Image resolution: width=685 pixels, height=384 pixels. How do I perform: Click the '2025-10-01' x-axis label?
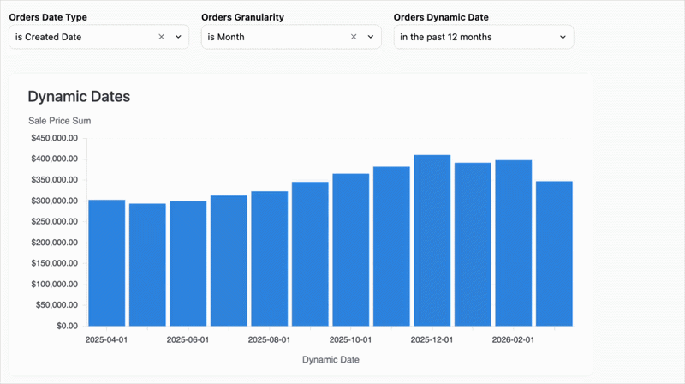pyautogui.click(x=350, y=339)
